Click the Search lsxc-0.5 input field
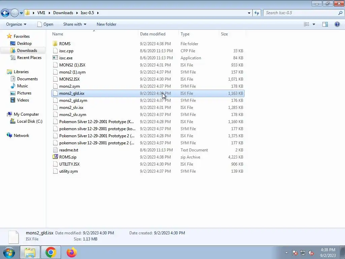The height and width of the screenshot is (259, 345). pos(301,13)
